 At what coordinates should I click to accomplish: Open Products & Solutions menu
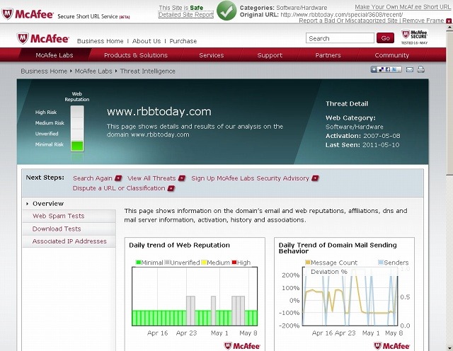pos(136,55)
